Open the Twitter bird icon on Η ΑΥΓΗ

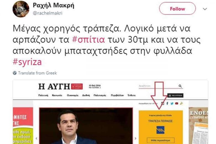[172, 103]
